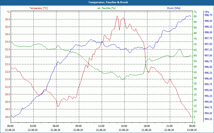
Task: Choose the '21:00' time label
Action: pos(169,126)
